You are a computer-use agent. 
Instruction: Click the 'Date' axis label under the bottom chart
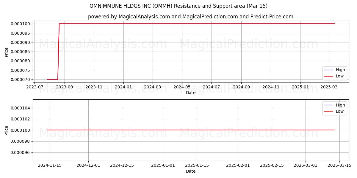[x=191, y=171]
